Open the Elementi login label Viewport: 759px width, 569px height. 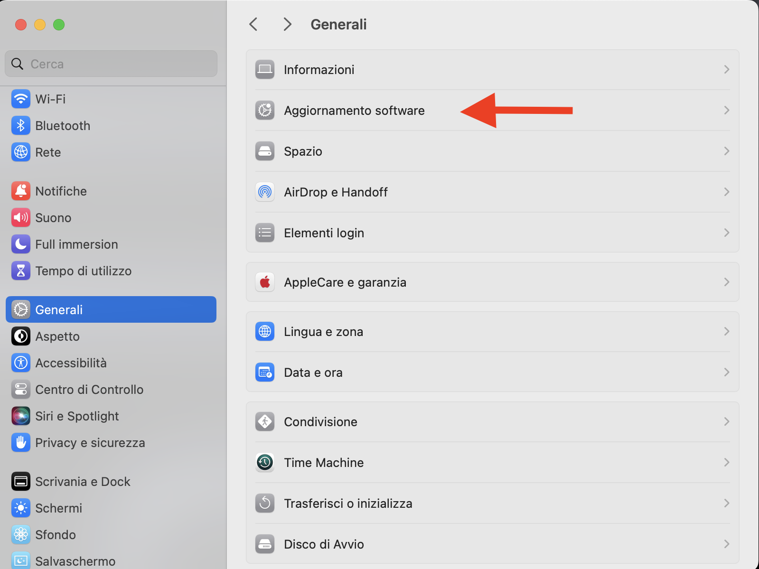tap(324, 233)
